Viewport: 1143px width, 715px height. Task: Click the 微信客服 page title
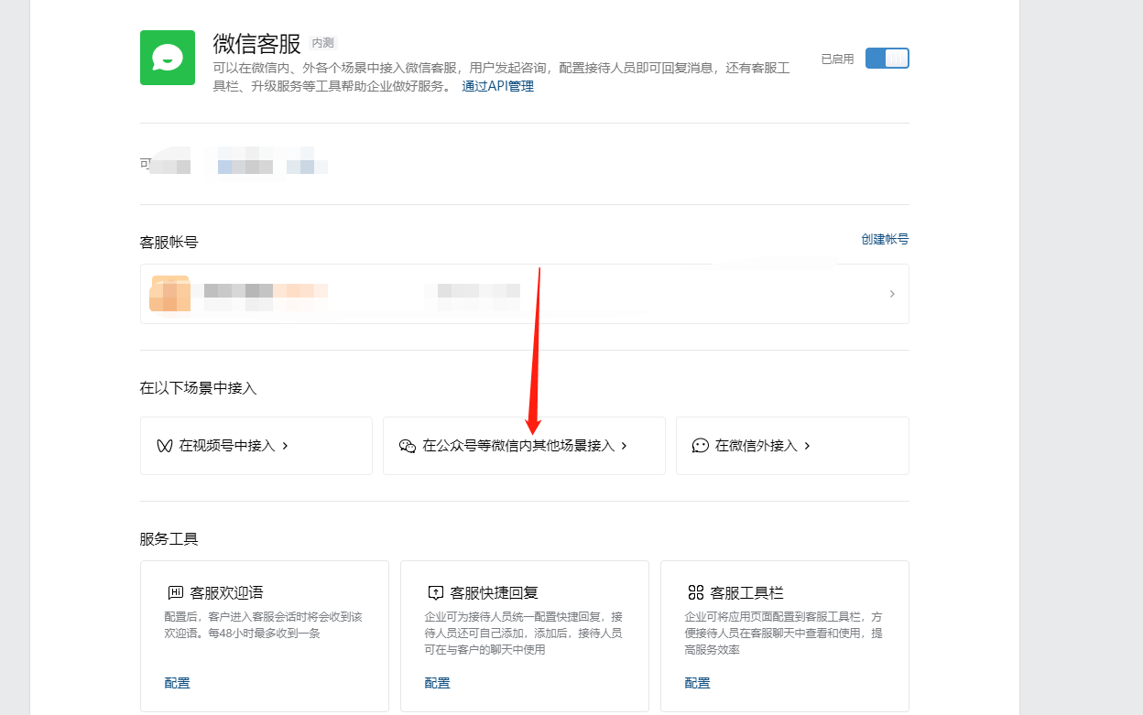tap(256, 43)
